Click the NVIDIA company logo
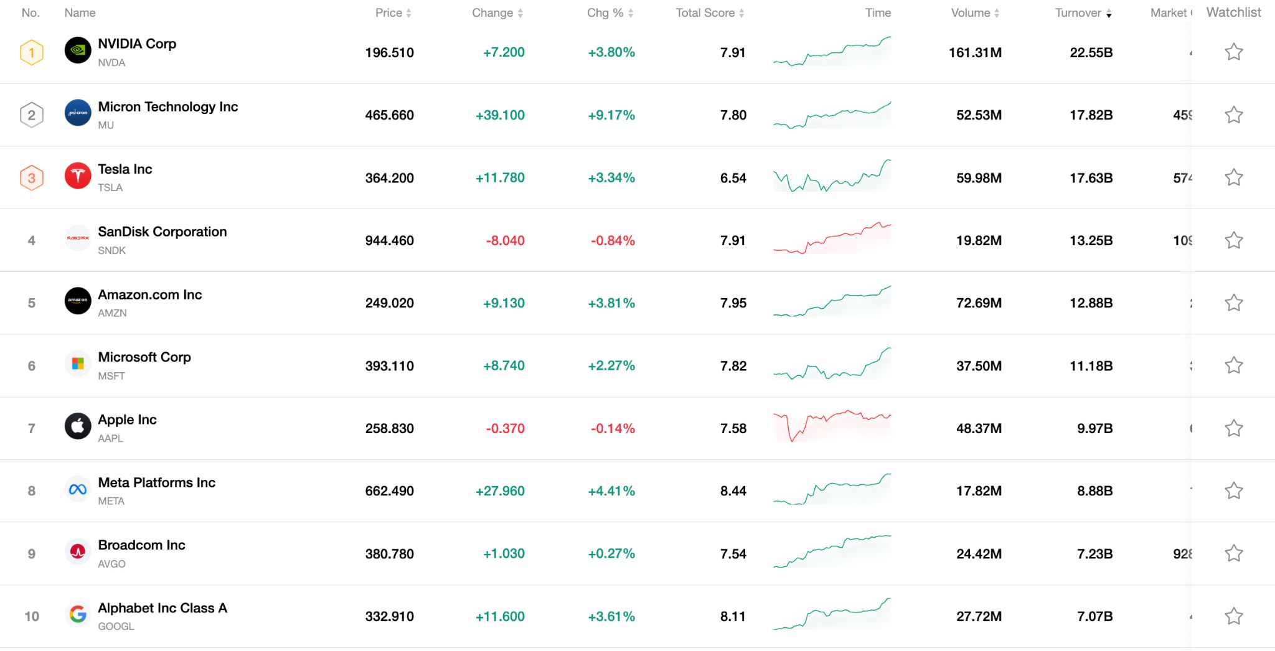Screen dimensions: 1275x651 77,52
